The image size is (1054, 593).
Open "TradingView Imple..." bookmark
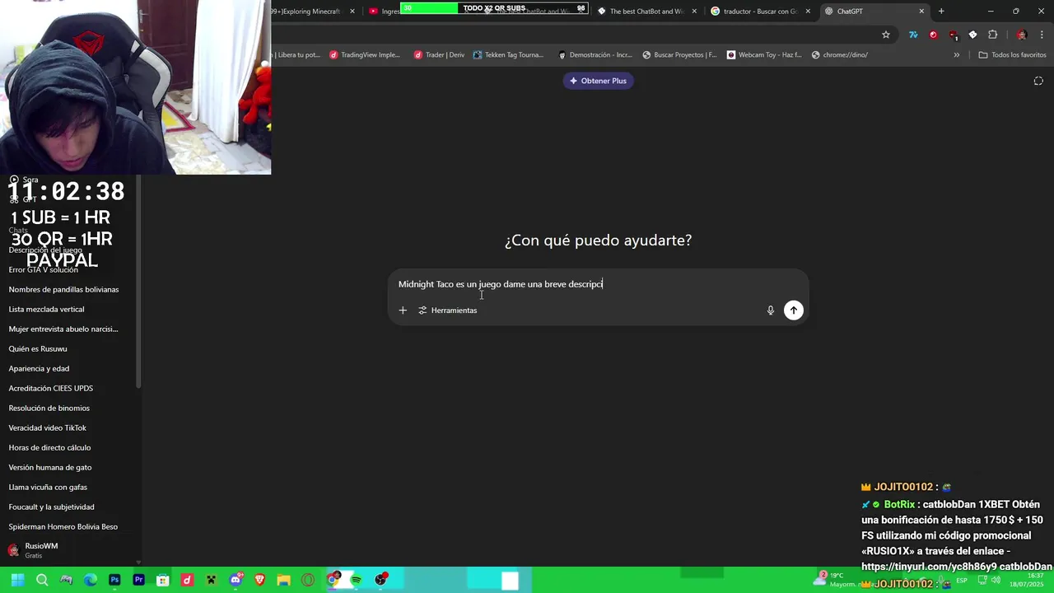(x=365, y=55)
